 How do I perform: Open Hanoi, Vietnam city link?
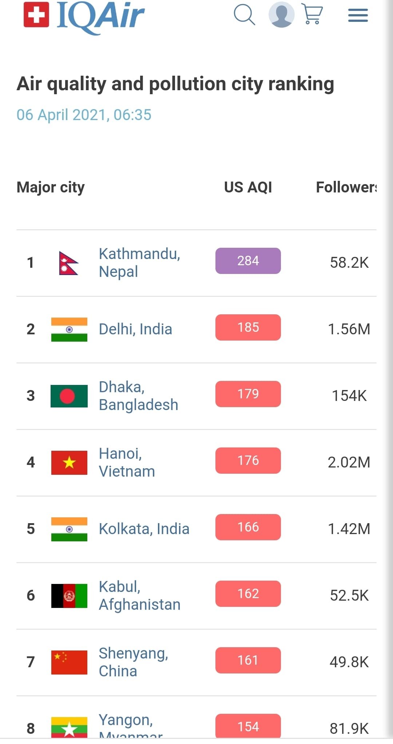pos(127,462)
